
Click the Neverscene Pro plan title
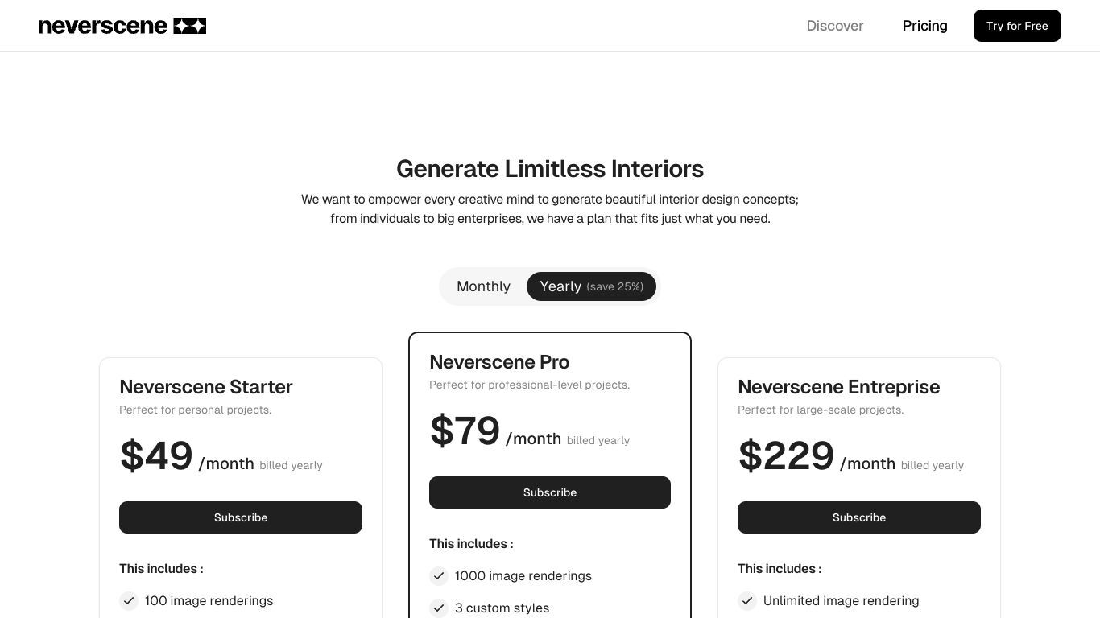click(x=499, y=362)
